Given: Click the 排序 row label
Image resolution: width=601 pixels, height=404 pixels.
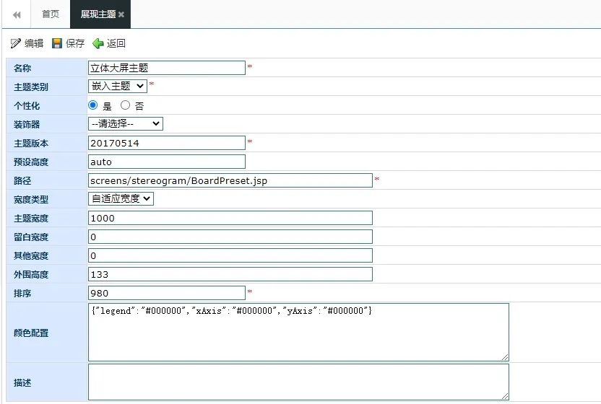Looking at the screenshot, I should (22, 294).
